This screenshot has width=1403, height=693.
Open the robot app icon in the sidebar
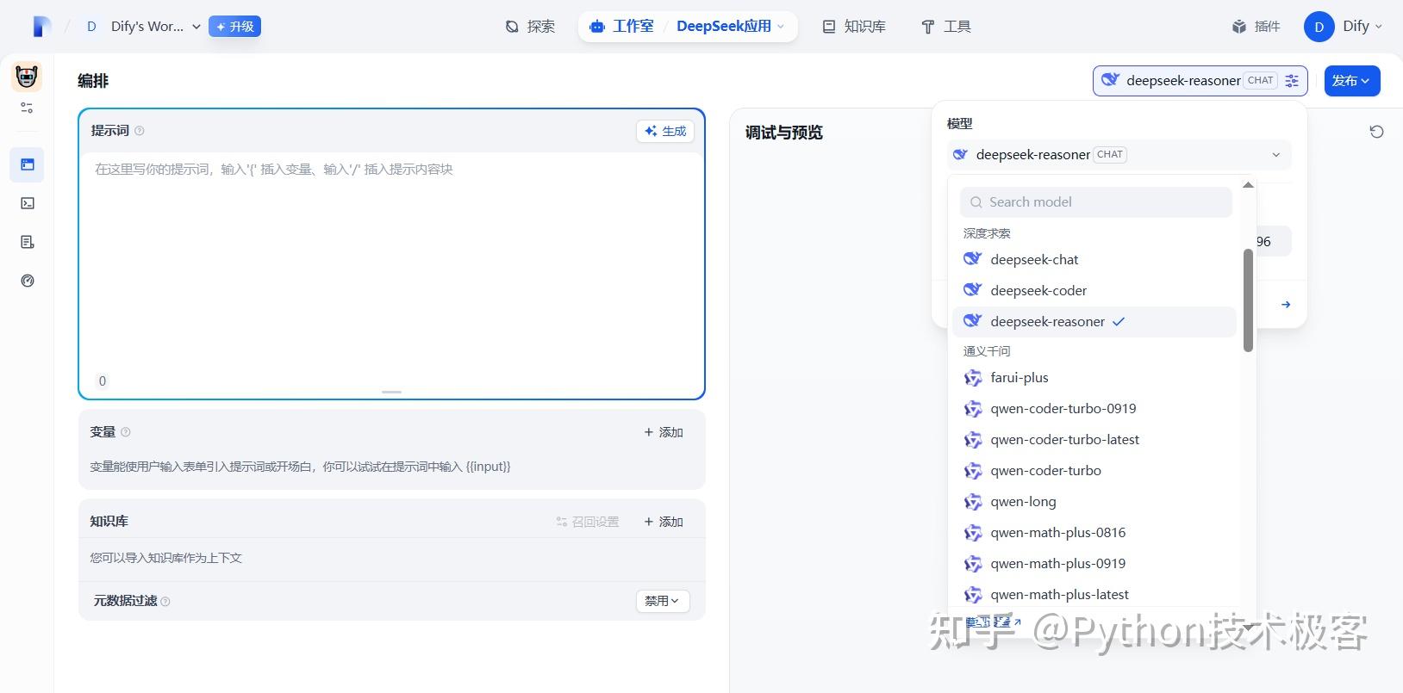click(27, 77)
